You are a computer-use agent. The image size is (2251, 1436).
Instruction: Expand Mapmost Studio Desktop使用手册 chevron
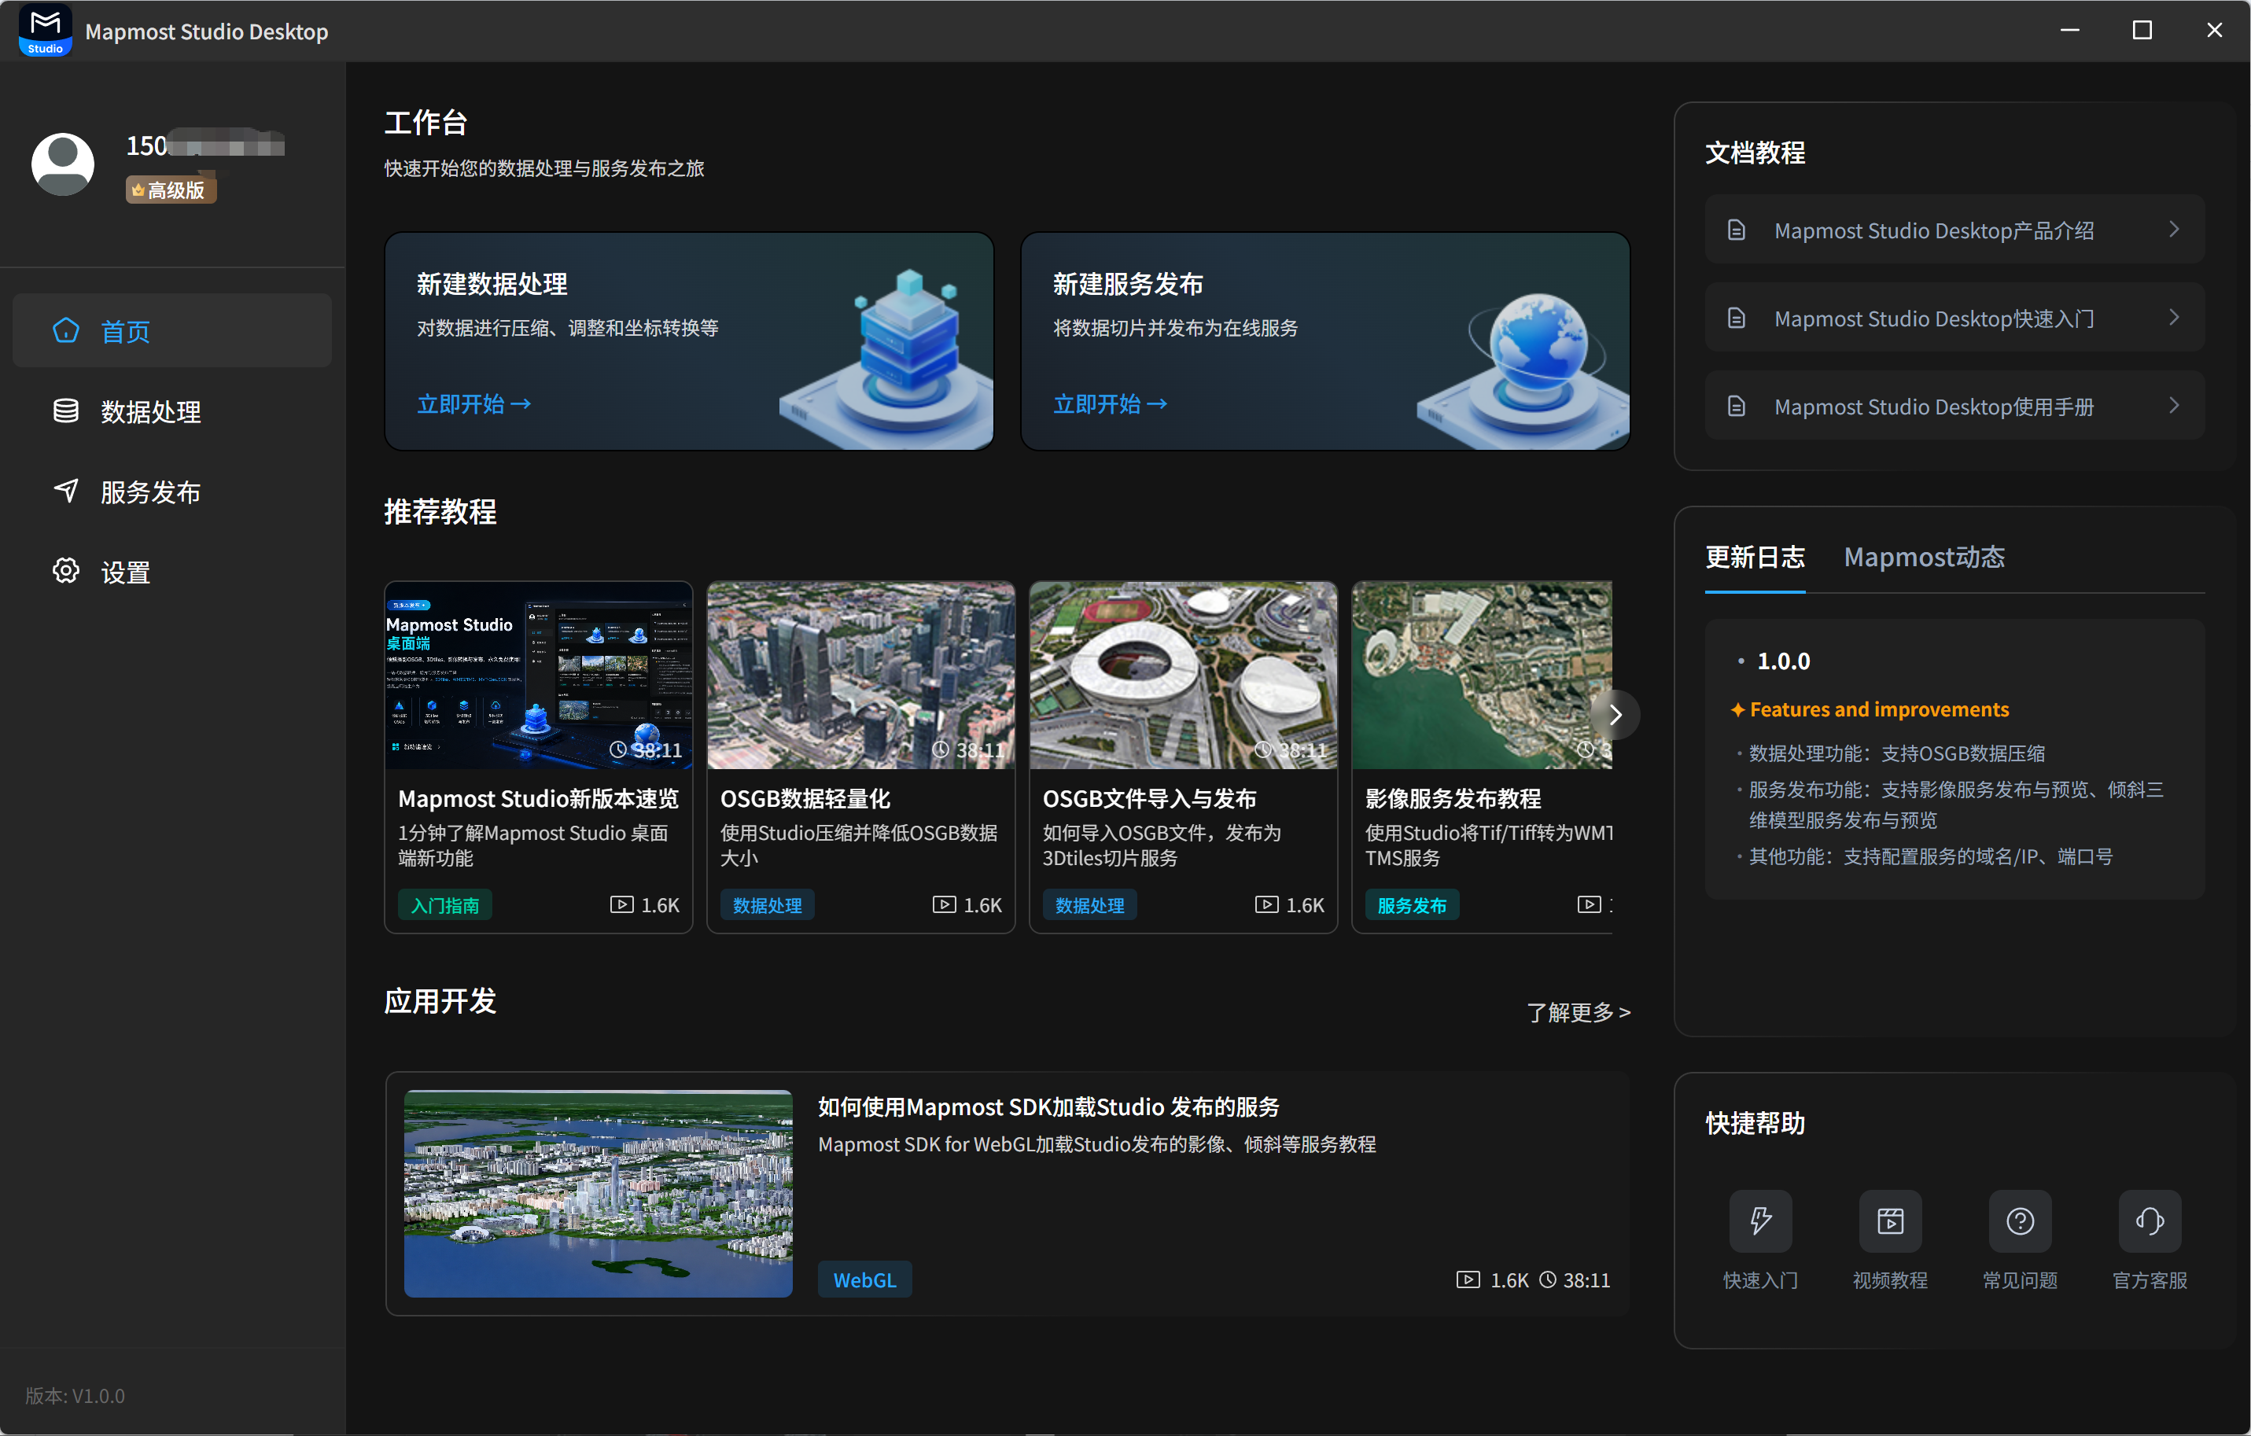pos(2175,406)
